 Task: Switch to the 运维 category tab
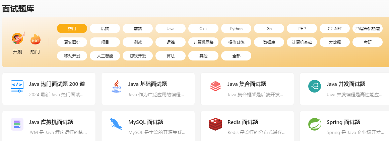(x=171, y=42)
